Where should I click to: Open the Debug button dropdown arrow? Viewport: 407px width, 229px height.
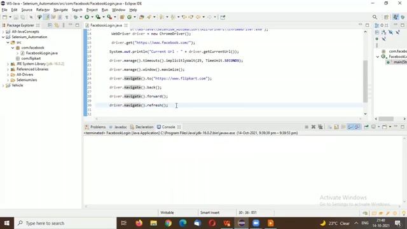click(81, 17)
